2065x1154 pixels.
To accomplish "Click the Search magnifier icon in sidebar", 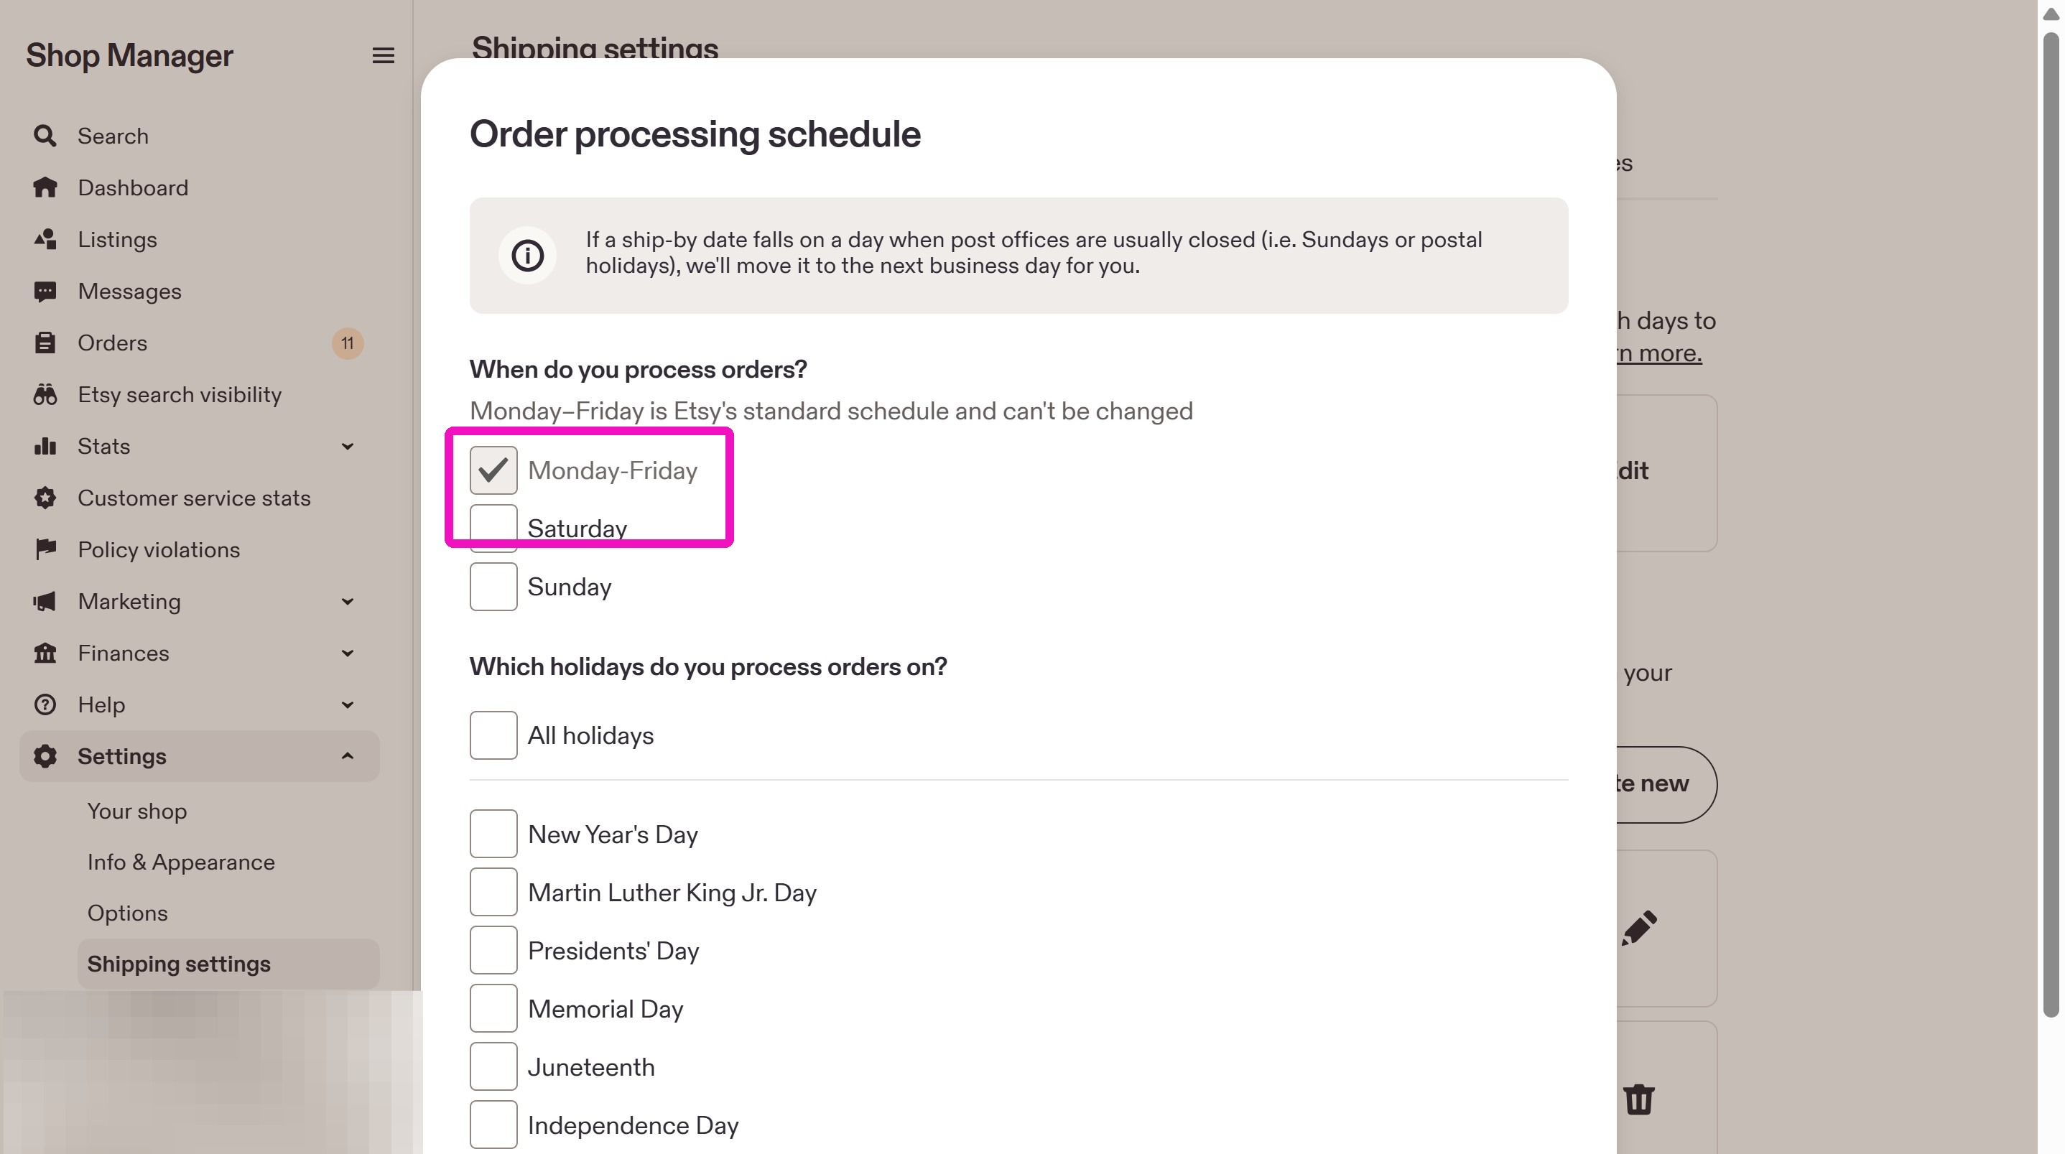I will click(x=45, y=136).
